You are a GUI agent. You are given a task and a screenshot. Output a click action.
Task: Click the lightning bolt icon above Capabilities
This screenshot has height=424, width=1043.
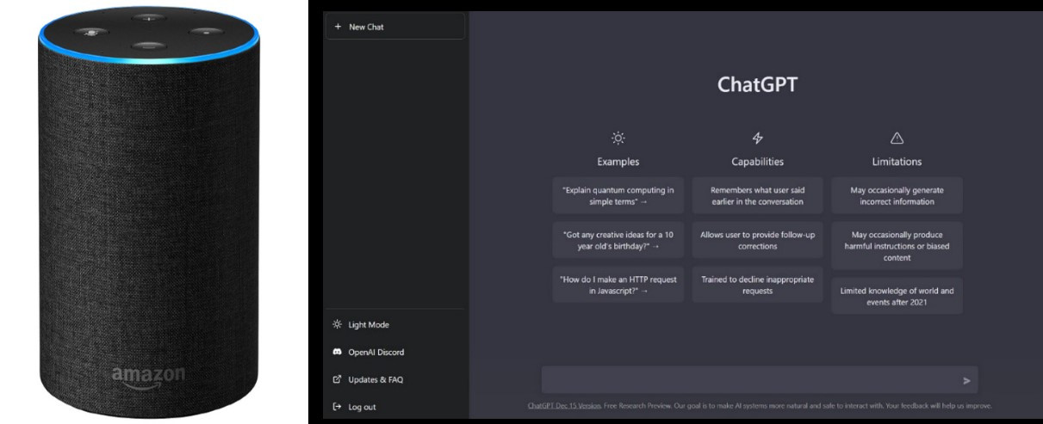click(x=758, y=138)
